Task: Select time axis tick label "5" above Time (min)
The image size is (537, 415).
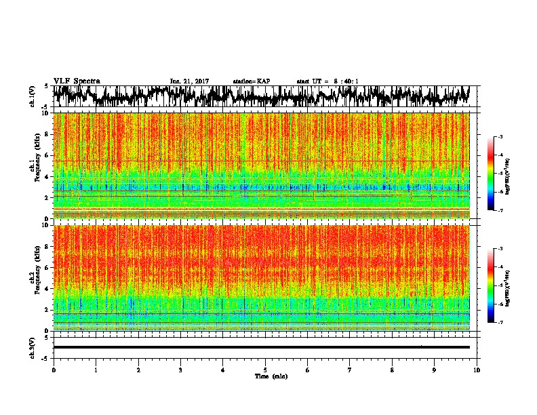Action: pos(265,370)
